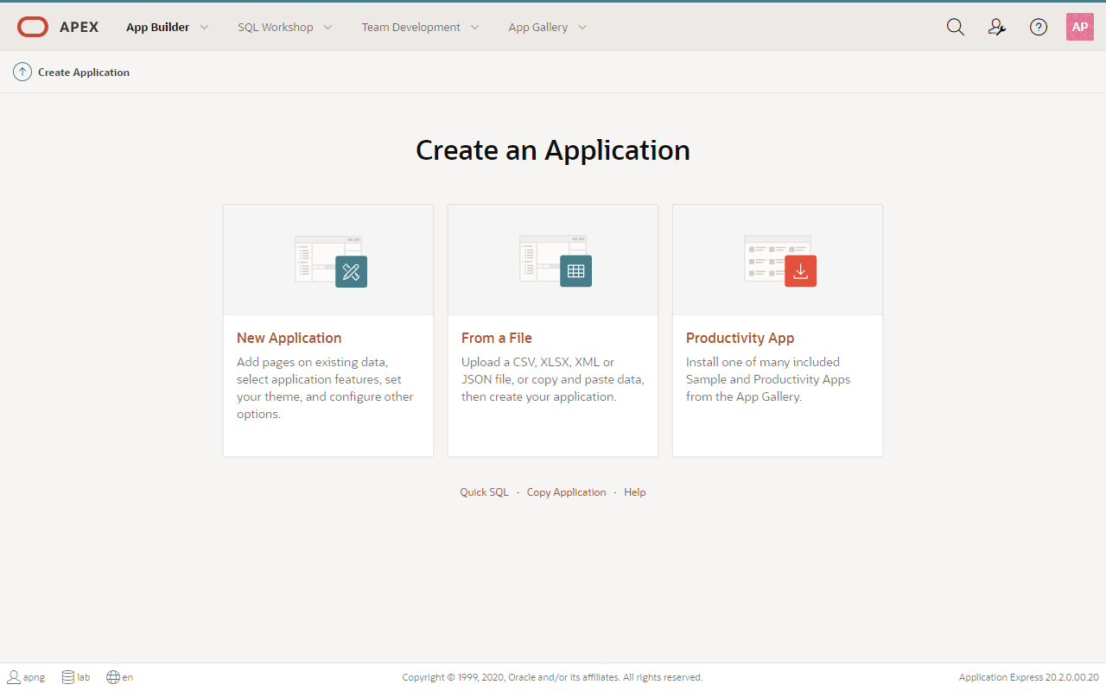Click the New Application card illustration

(x=331, y=260)
